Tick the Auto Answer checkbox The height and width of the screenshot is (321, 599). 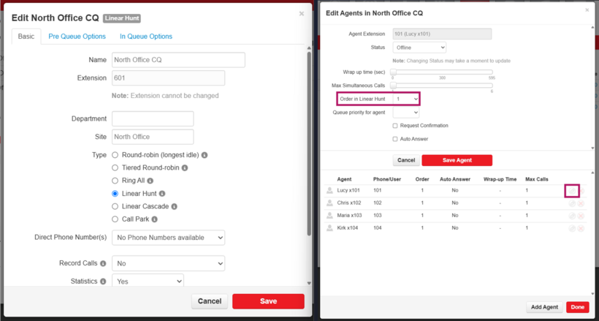pyautogui.click(x=395, y=139)
